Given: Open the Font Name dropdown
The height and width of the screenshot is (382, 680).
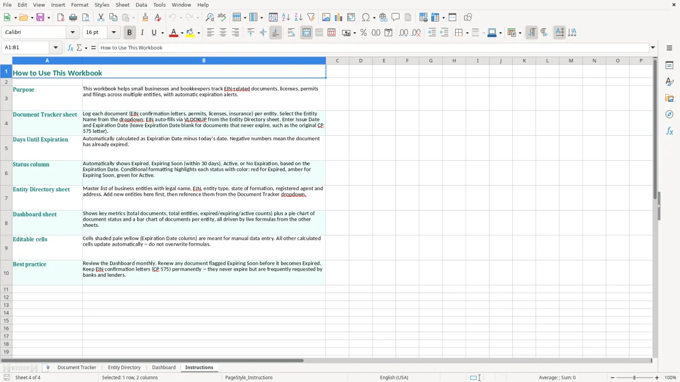Looking at the screenshot, I should pos(73,33).
